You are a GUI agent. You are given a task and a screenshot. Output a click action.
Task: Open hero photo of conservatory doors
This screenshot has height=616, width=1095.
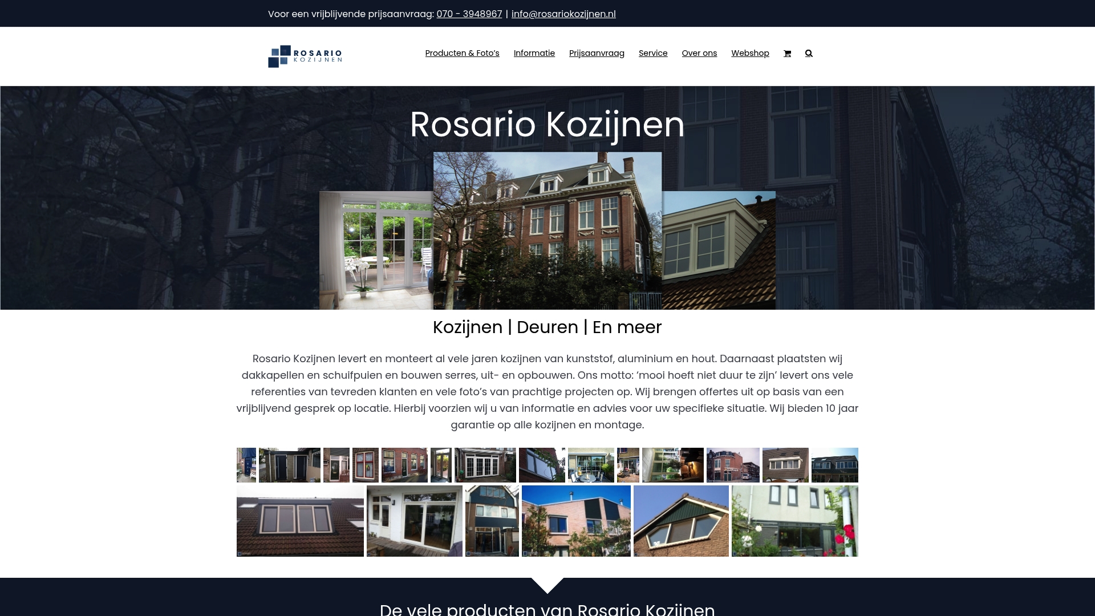click(376, 250)
